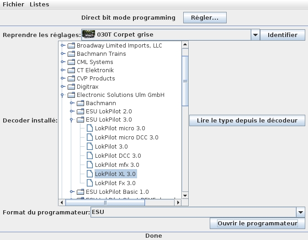Click Lire le type depuis le décodeur

coord(247,120)
